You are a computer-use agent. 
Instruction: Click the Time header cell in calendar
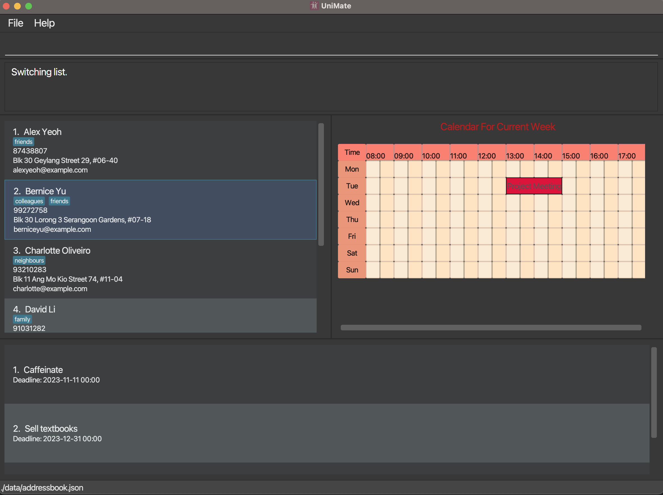[352, 152]
